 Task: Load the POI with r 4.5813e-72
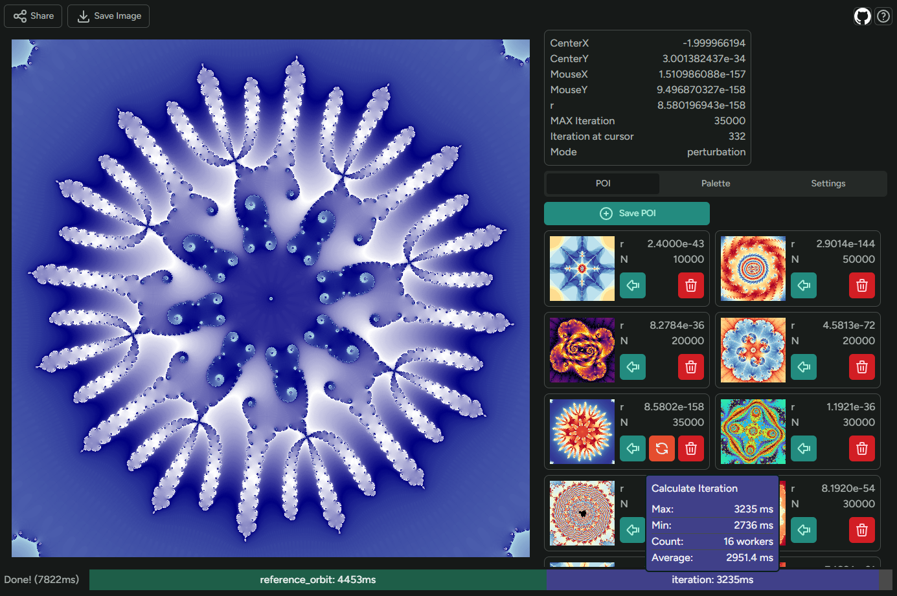point(804,367)
